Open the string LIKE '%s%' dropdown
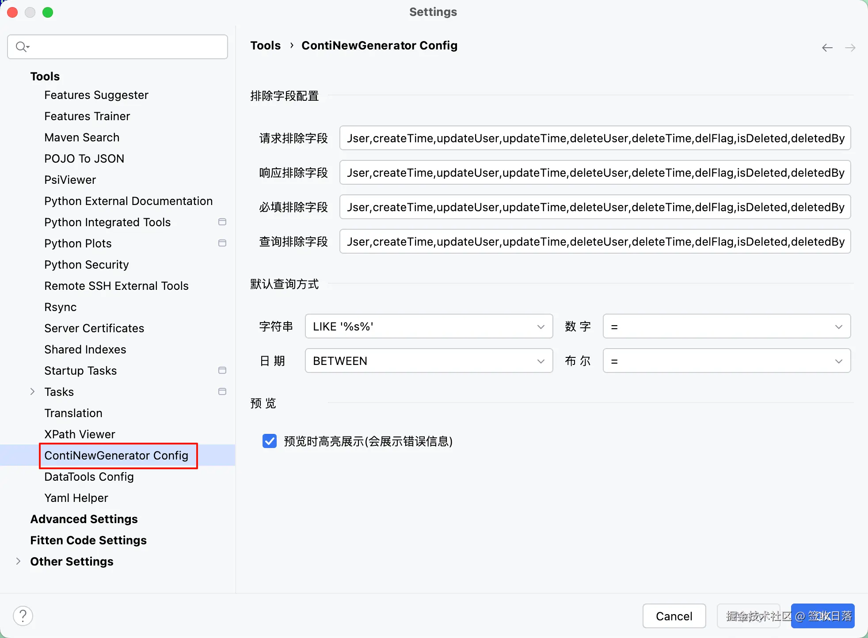 pyautogui.click(x=429, y=327)
